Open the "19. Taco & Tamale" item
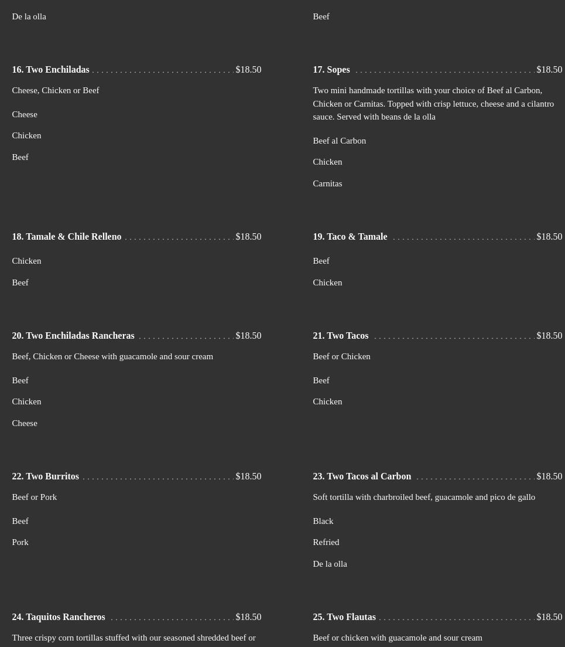Viewport: 565px width, 647px height. pos(350,237)
